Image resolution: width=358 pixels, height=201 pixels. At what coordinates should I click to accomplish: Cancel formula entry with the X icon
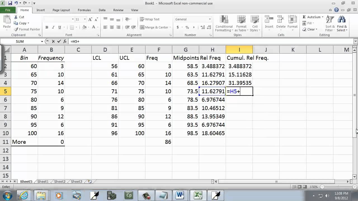click(53, 41)
